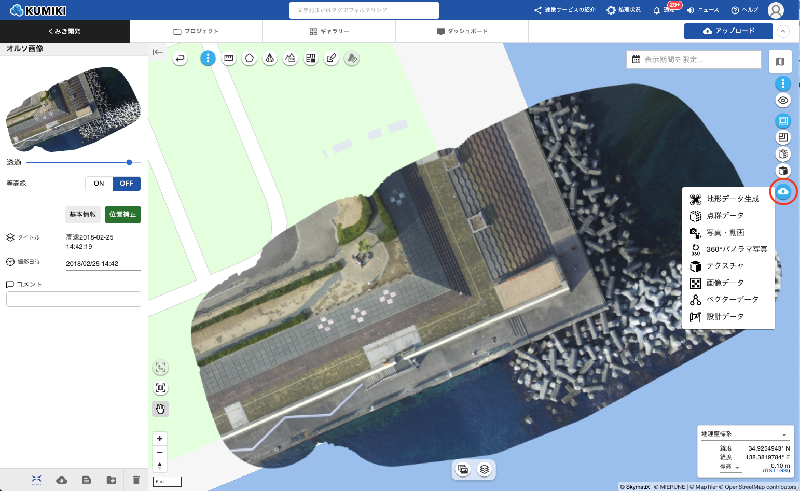The width and height of the screenshot is (800, 491).
Task: Choose 点群データ from the upload menu
Action: (725, 216)
